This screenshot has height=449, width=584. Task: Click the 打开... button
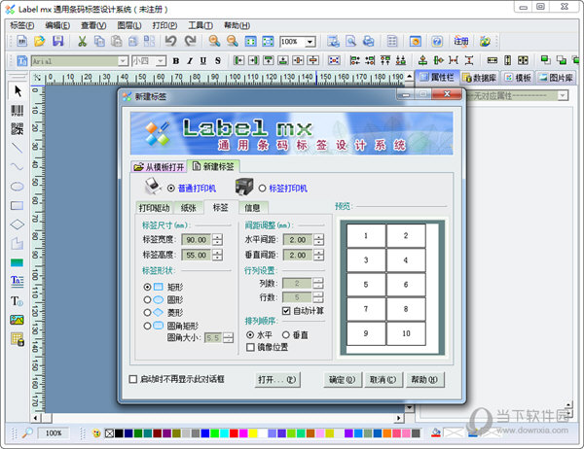277,380
